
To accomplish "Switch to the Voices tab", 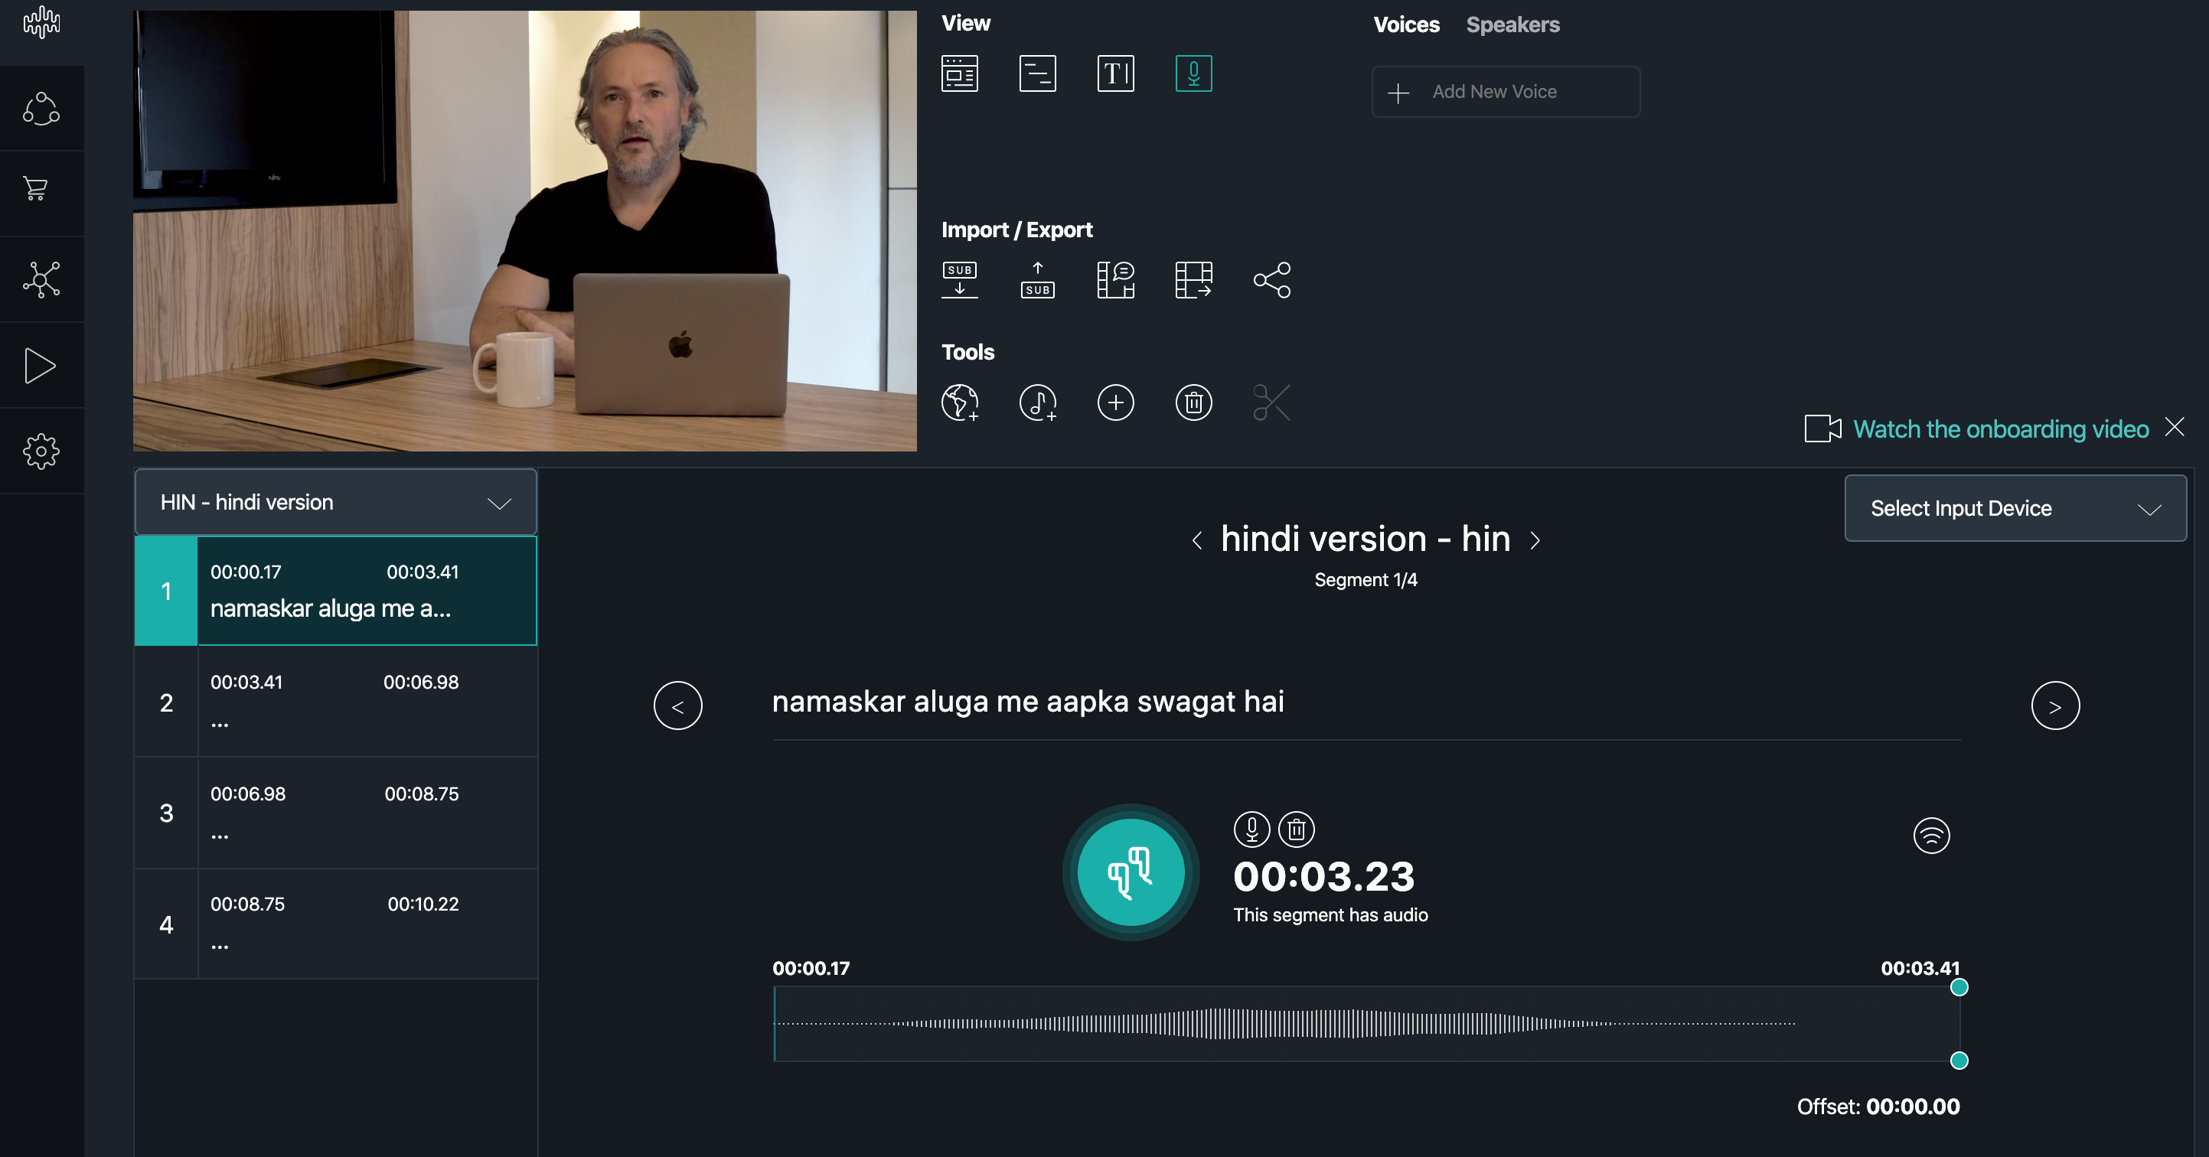I will pyautogui.click(x=1406, y=24).
